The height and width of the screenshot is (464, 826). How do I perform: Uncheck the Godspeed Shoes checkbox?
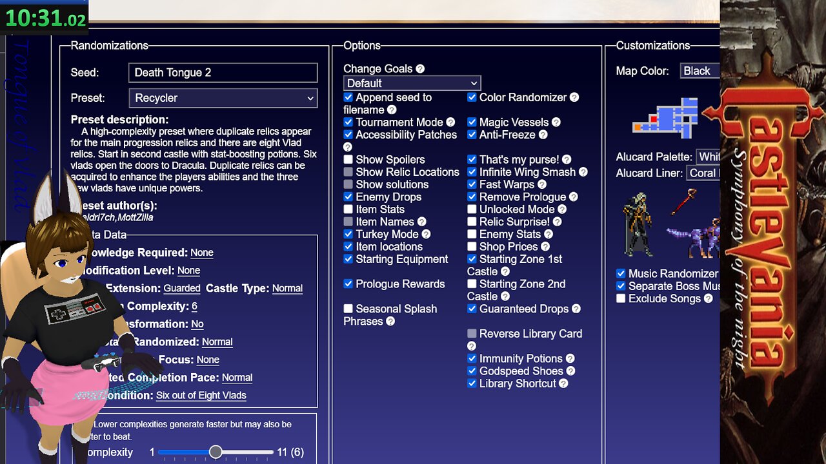[472, 371]
